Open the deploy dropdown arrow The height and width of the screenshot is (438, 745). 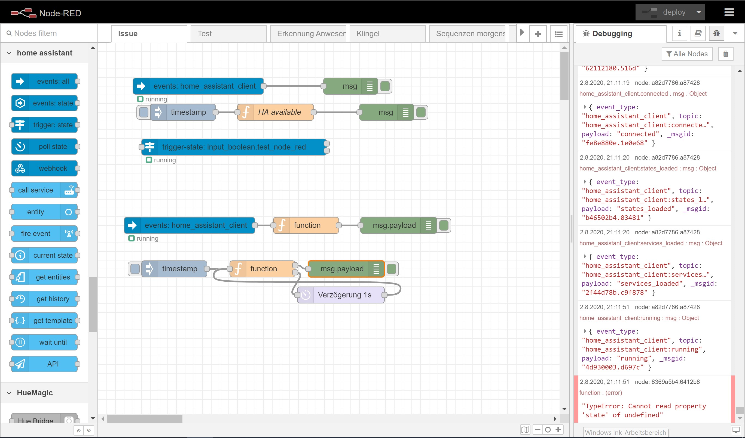coord(699,12)
